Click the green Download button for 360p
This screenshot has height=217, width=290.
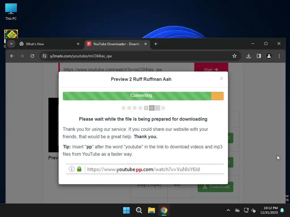[216, 187]
